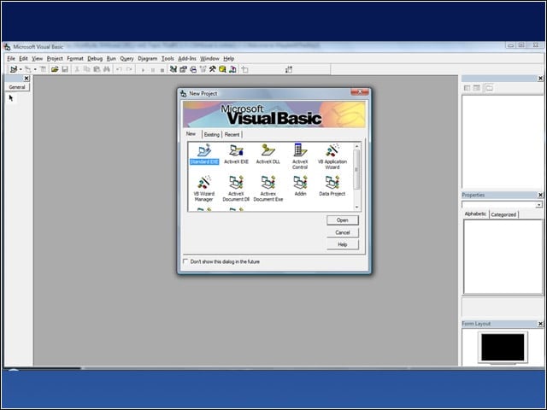Screen dimensions: 547x410
Task: Click the Help button in dialog
Action: (x=343, y=245)
